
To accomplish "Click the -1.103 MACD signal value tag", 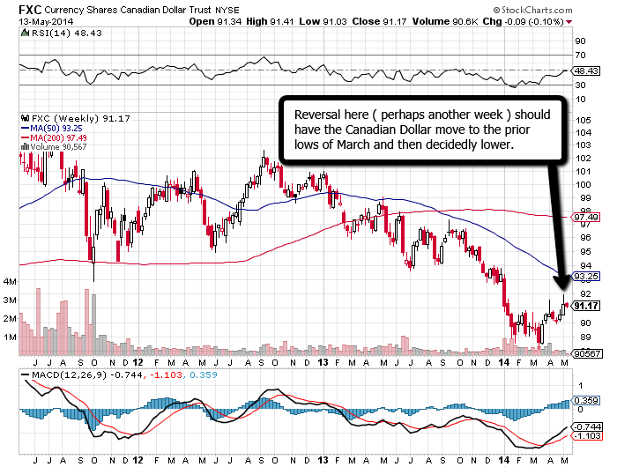I will pyautogui.click(x=586, y=436).
